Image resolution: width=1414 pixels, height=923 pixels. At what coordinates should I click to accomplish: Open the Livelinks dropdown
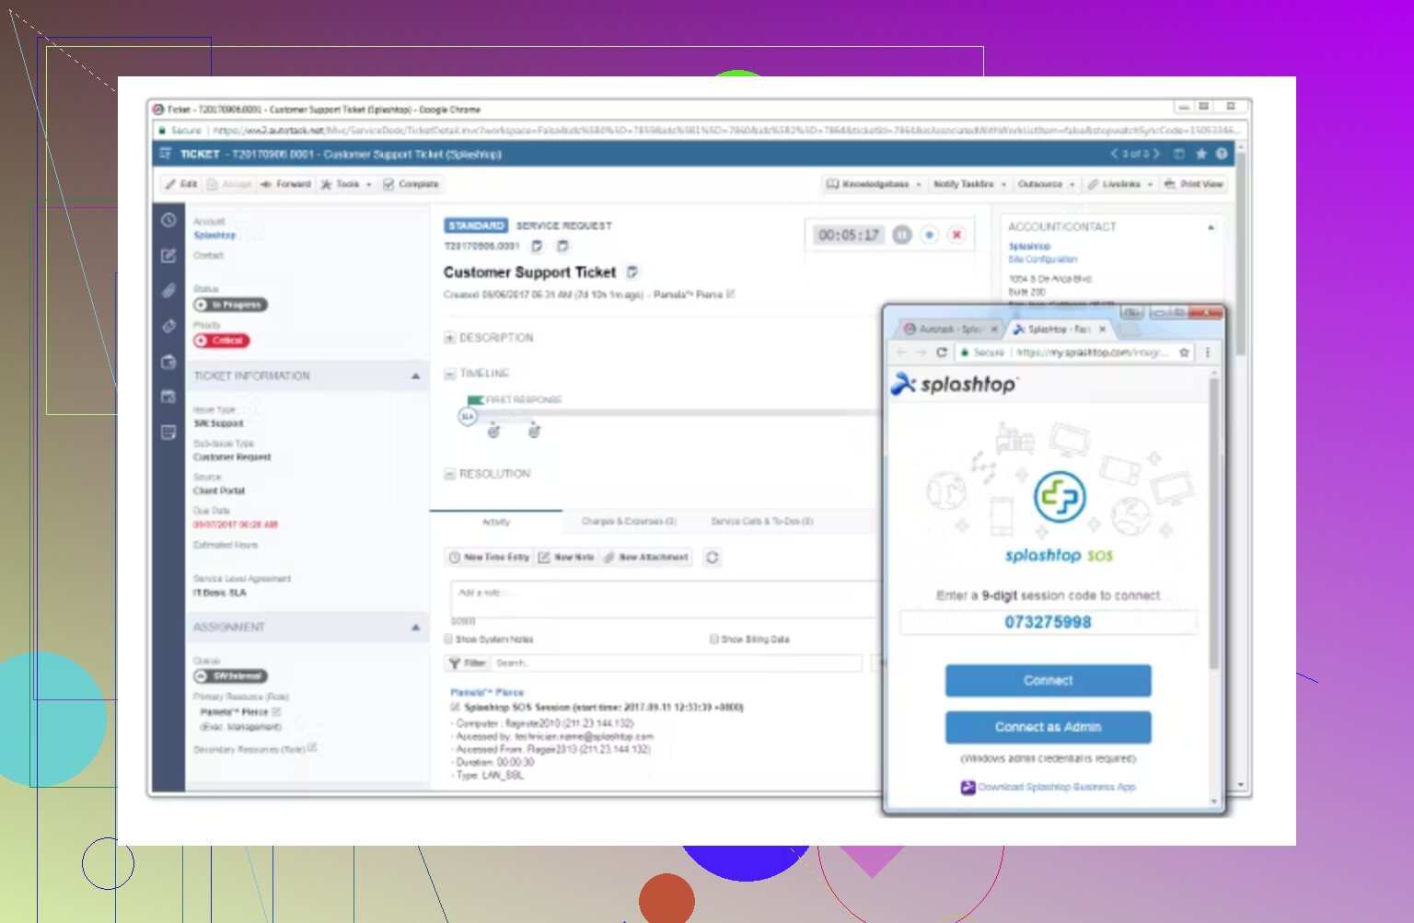(x=1119, y=184)
